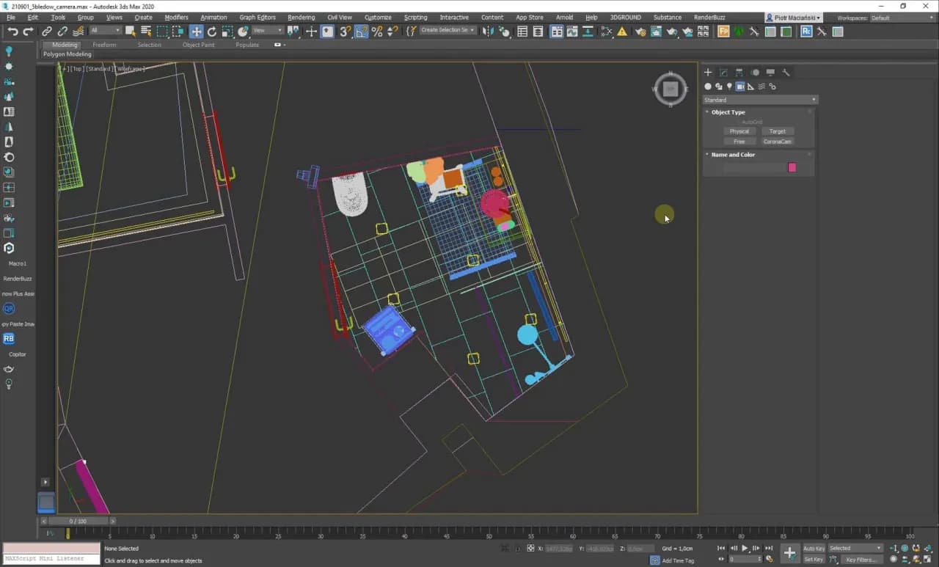Click the ViewCube in the viewport

coord(670,89)
